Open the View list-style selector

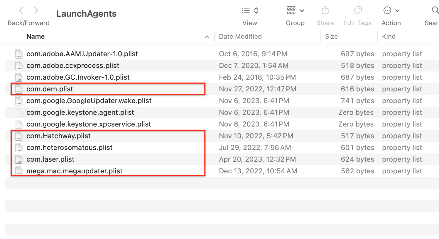[250, 11]
